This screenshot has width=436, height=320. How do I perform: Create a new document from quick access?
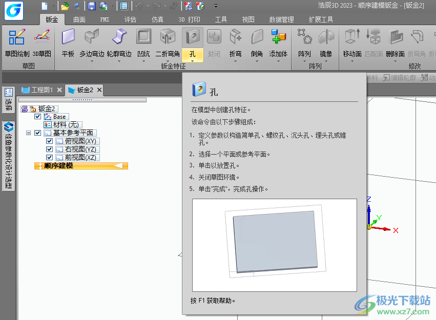45,6
